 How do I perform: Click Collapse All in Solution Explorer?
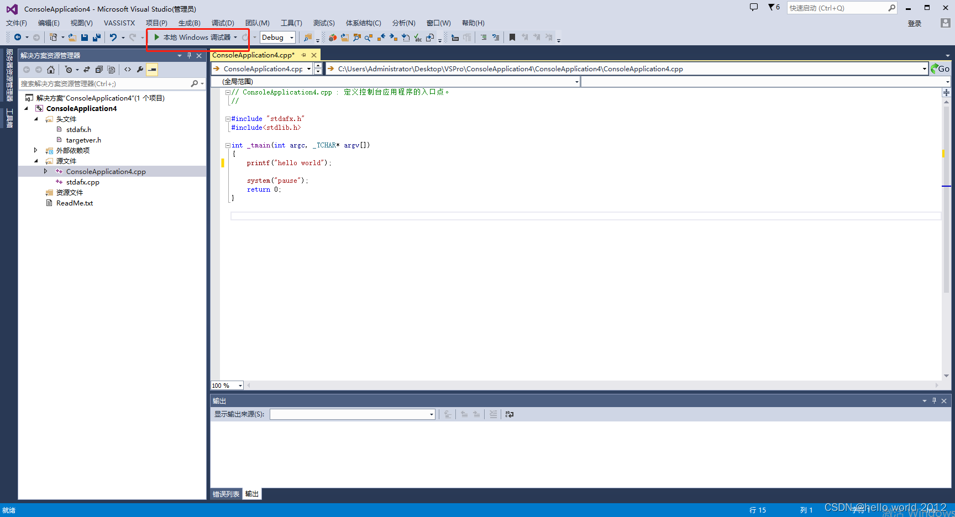coord(99,70)
